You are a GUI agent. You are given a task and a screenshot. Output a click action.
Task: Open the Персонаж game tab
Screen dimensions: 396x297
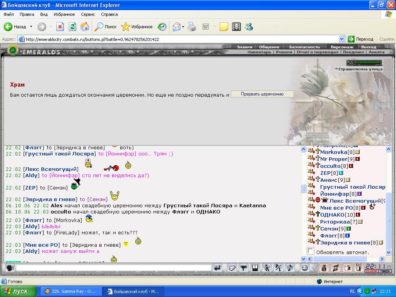(x=342, y=47)
